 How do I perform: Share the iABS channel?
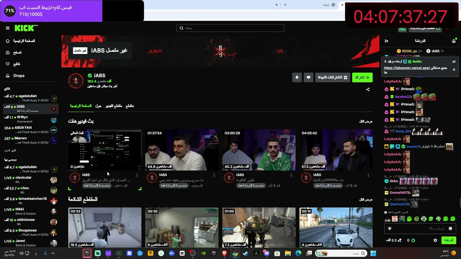[368, 89]
